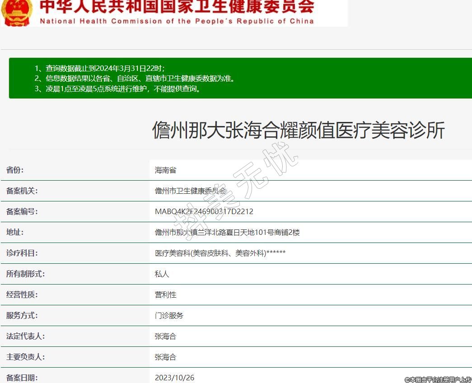Click the second notice line about provincial data
The image size is (472, 383).
click(135, 79)
